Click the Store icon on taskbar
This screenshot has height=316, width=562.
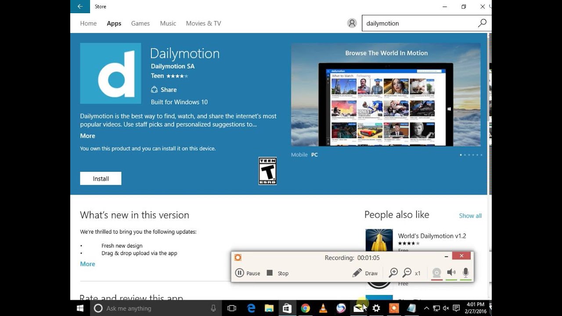(x=287, y=308)
